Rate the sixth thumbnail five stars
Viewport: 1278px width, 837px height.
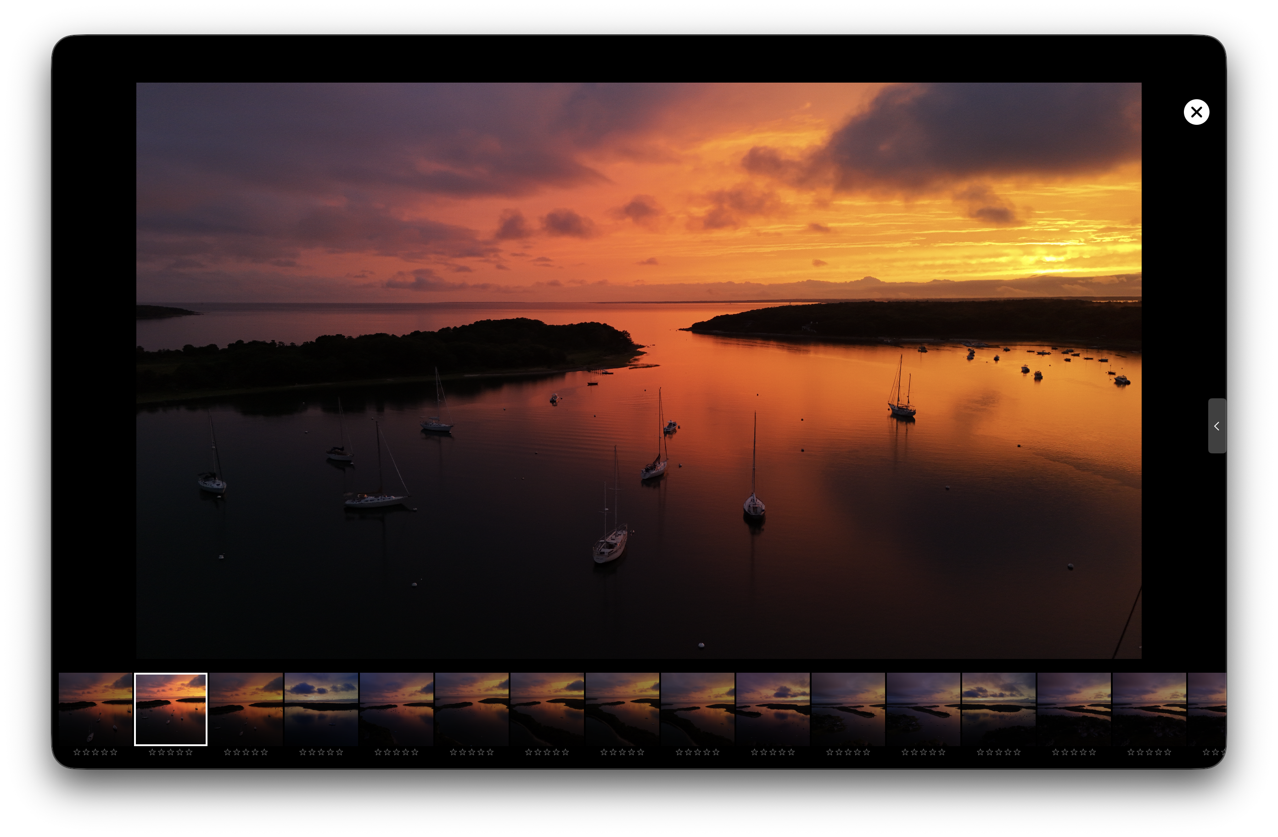click(x=490, y=752)
